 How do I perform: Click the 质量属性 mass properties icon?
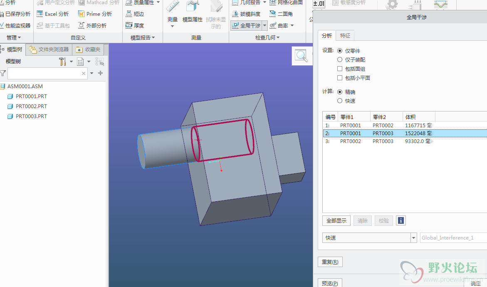129,2
